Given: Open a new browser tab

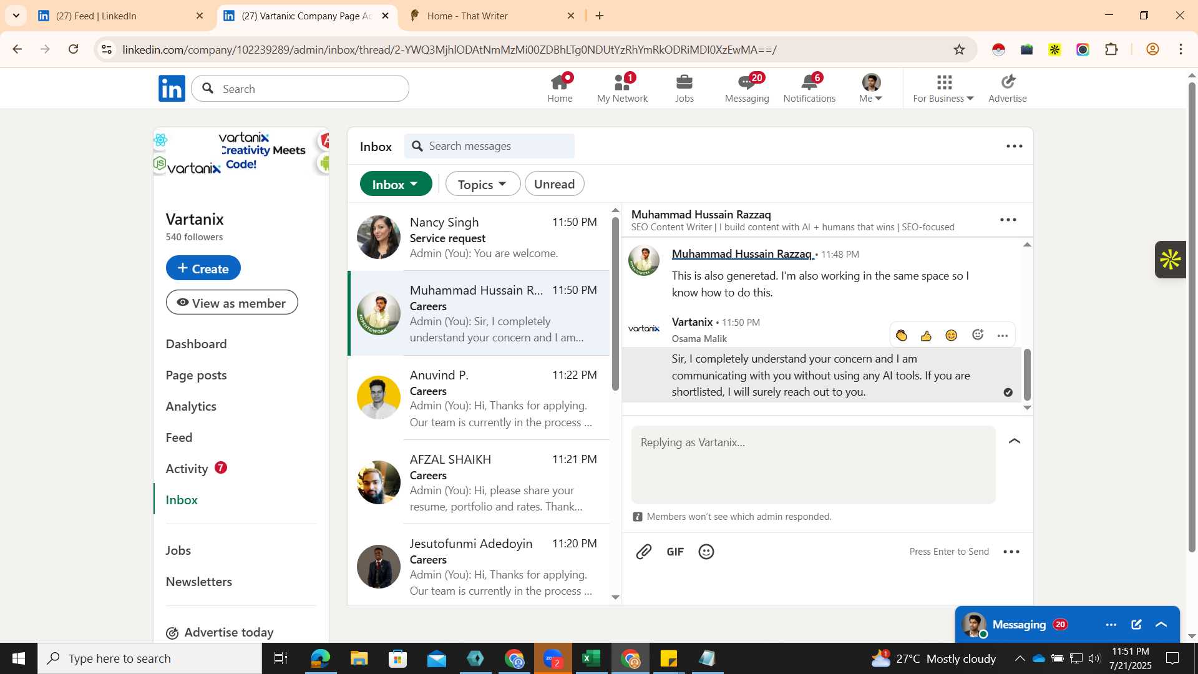Looking at the screenshot, I should tap(600, 16).
